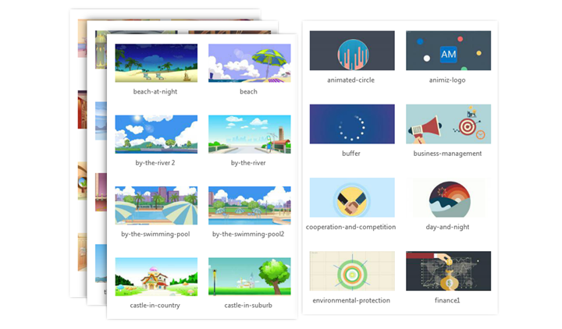The width and height of the screenshot is (562, 329).
Task: Choose the buffer loading circle template
Action: pyautogui.click(x=352, y=124)
